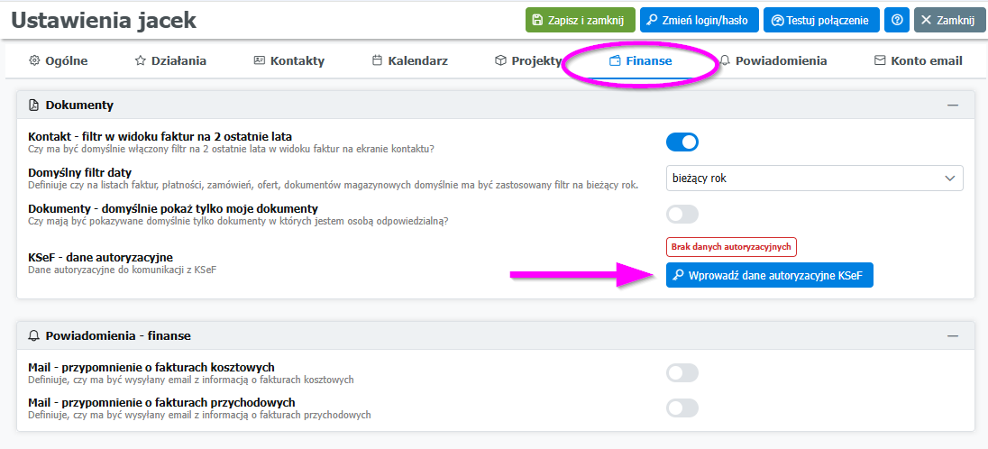Viewport: 988px width, 449px height.
Task: Switch to the Kontakty tab
Action: [288, 61]
